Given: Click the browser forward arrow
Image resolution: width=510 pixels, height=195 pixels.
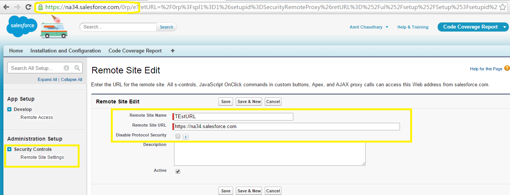Looking at the screenshot, I should tap(17, 7).
